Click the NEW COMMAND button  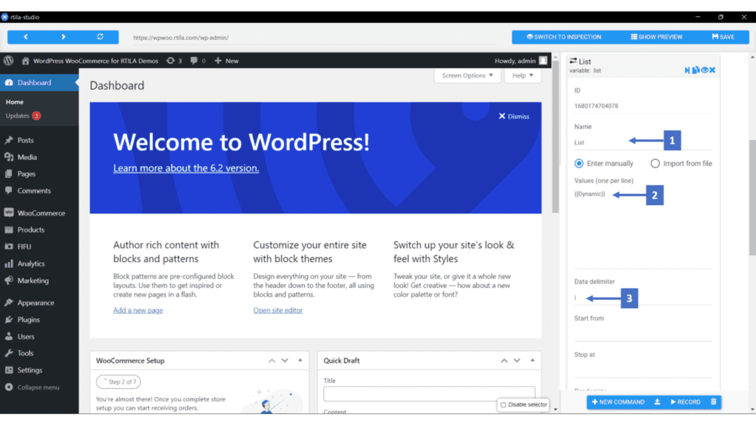618,402
